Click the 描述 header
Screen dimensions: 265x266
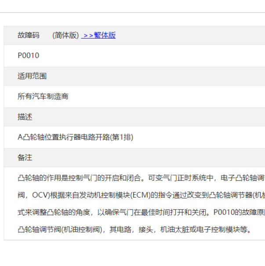click(25, 117)
